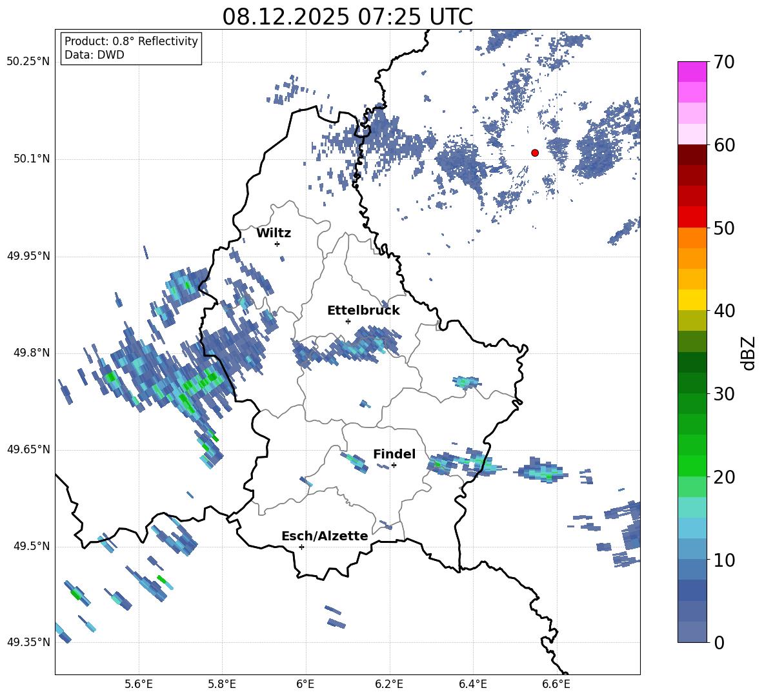Image resolution: width=764 pixels, height=697 pixels.
Task: Click the 5.8°E longitude label
Action: click(x=222, y=684)
